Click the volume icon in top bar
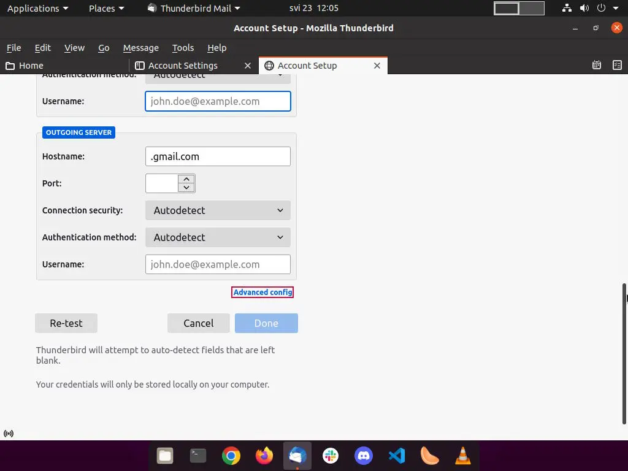 [x=584, y=8]
